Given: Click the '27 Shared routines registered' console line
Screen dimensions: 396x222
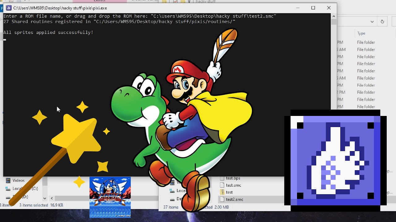Looking at the screenshot, I should pyautogui.click(x=119, y=22).
